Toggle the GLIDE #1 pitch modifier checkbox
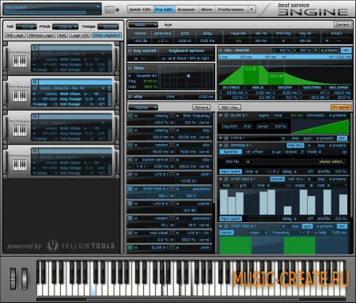The image size is (356, 303). point(130,248)
